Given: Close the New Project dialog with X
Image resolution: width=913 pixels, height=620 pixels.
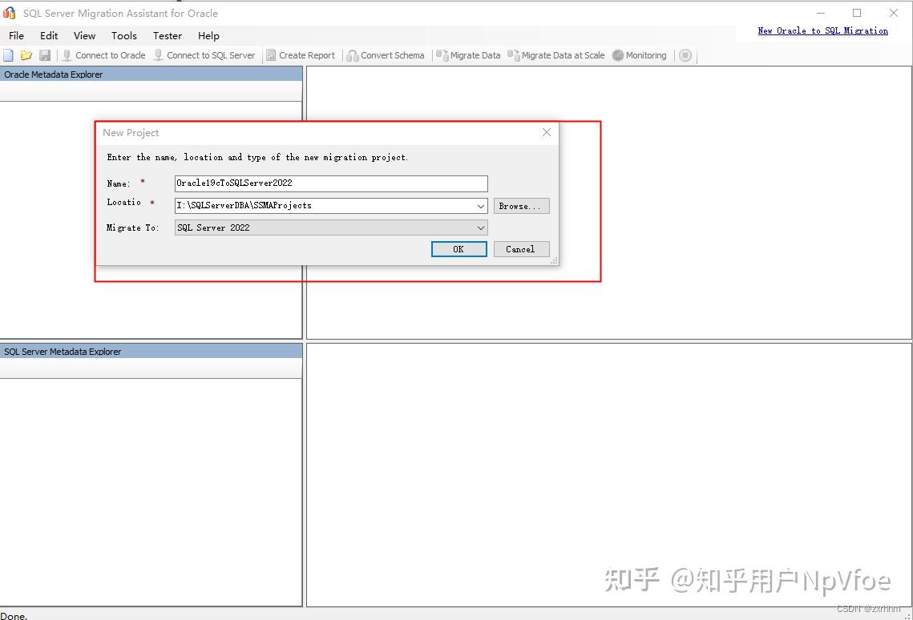Looking at the screenshot, I should point(546,132).
